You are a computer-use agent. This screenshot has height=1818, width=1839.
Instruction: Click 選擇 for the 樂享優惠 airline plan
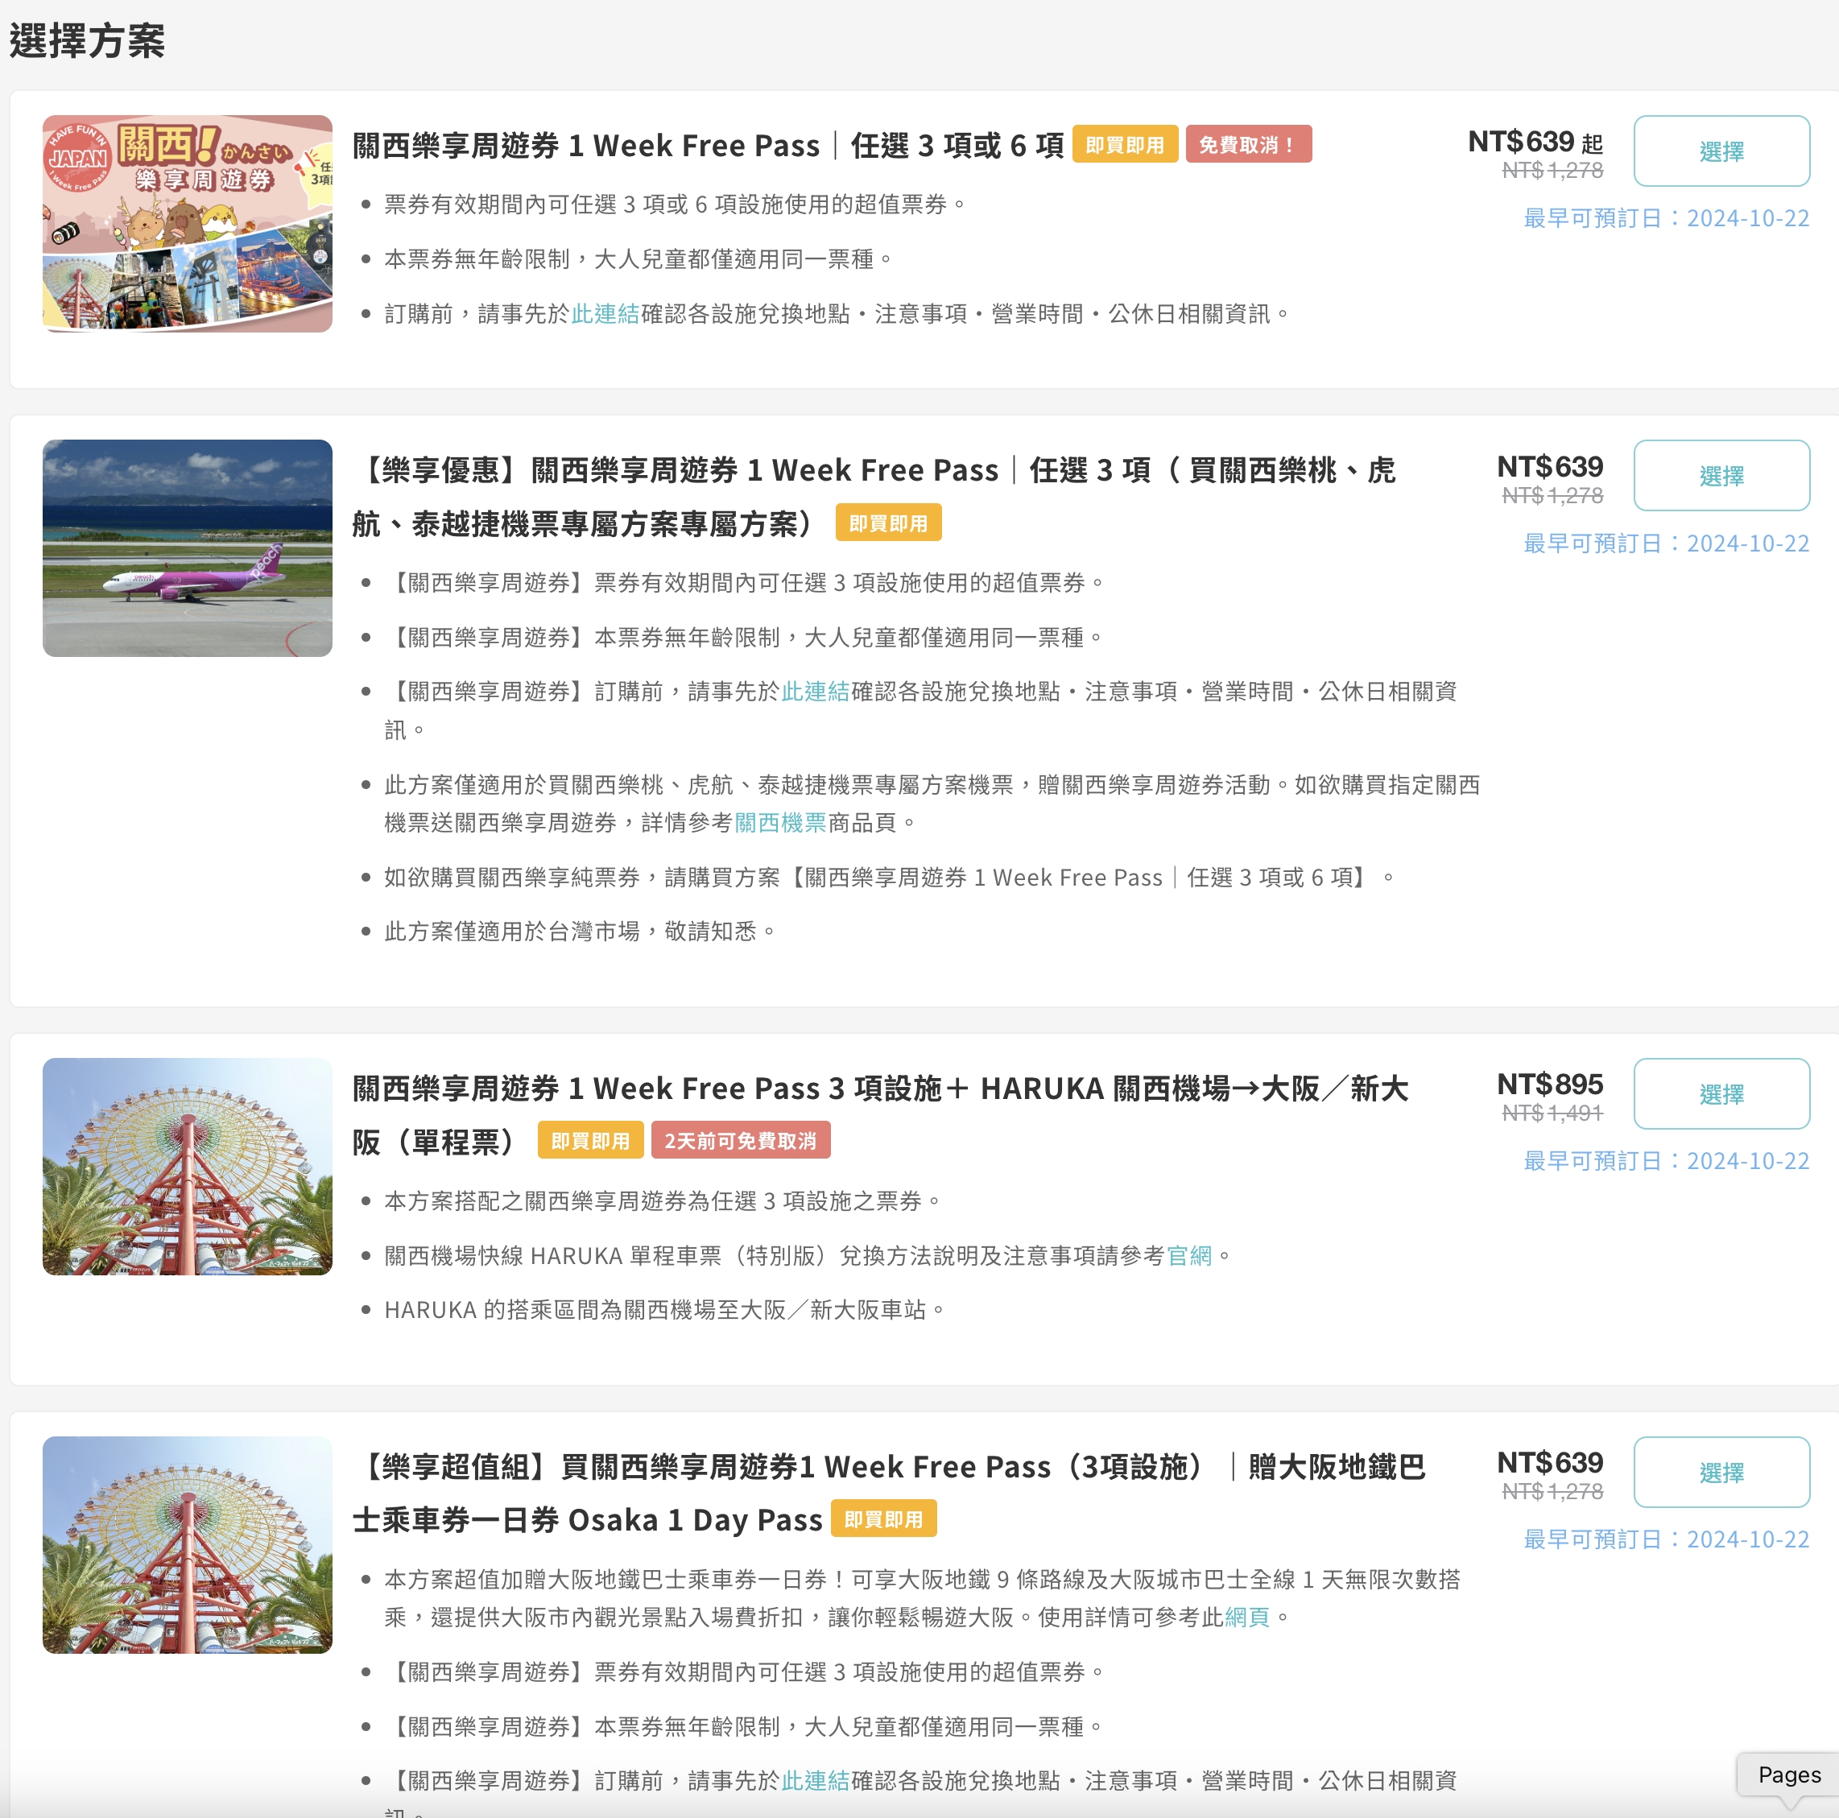(x=1721, y=476)
